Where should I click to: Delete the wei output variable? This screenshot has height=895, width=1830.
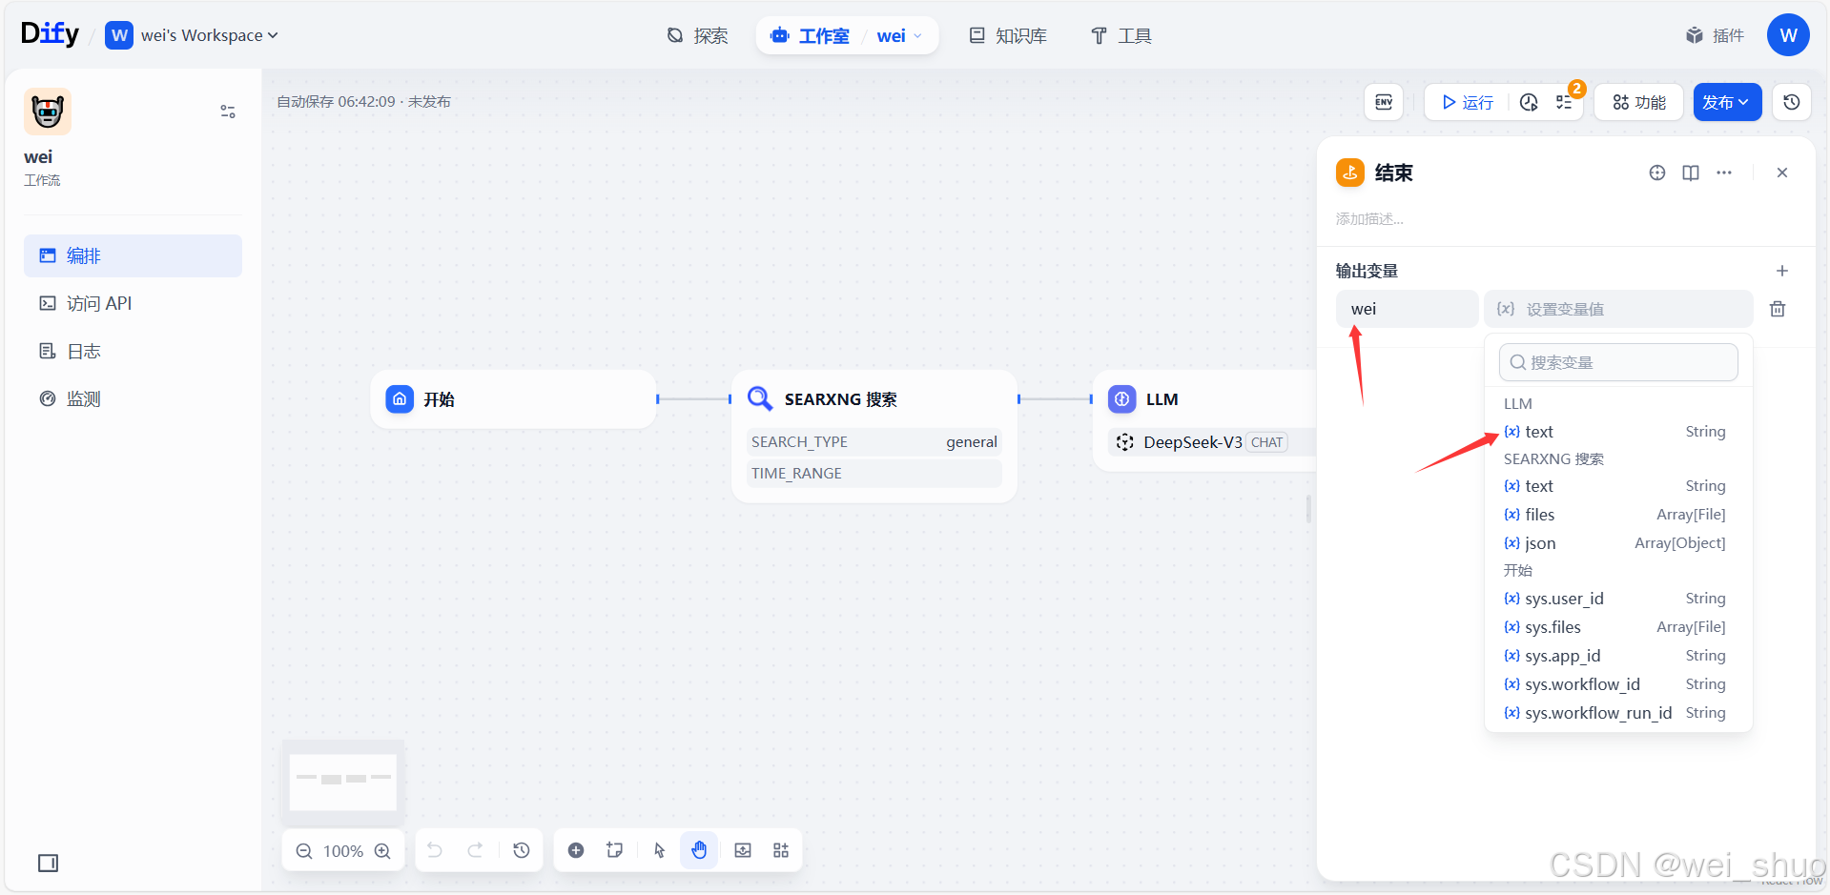1778,309
